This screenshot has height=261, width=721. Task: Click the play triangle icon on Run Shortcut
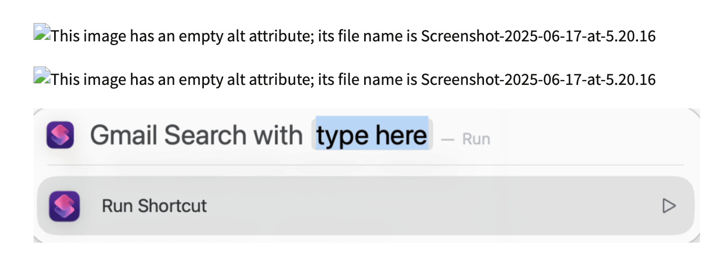pyautogui.click(x=668, y=206)
